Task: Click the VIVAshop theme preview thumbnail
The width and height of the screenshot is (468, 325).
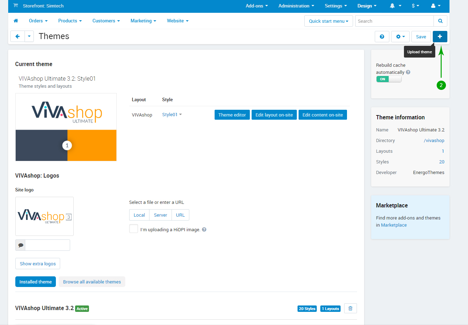Action: click(x=66, y=127)
